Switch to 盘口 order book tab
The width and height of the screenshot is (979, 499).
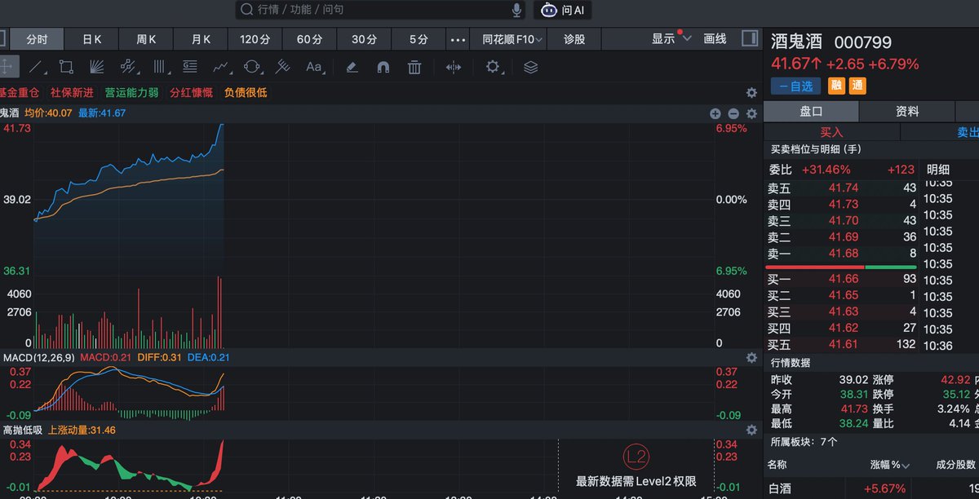click(811, 112)
